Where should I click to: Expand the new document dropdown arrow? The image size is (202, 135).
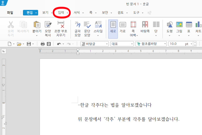14,44
